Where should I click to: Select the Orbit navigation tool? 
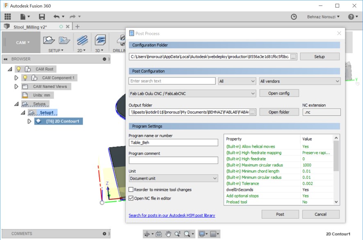coord(147,234)
